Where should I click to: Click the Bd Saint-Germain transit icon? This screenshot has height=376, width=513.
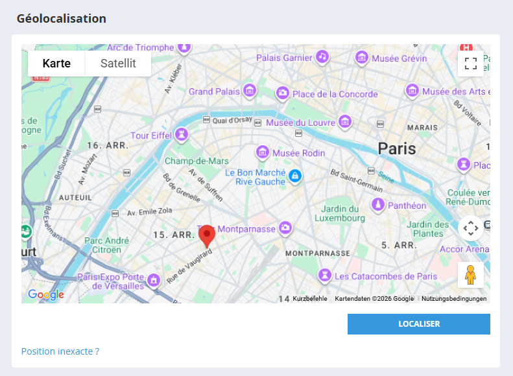tap(371, 170)
